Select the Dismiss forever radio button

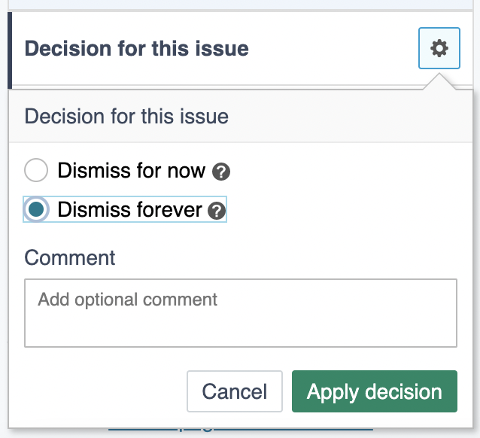37,210
